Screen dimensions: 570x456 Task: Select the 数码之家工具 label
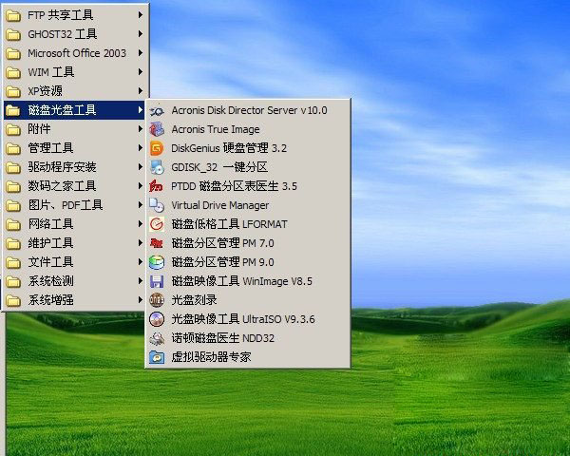62,186
